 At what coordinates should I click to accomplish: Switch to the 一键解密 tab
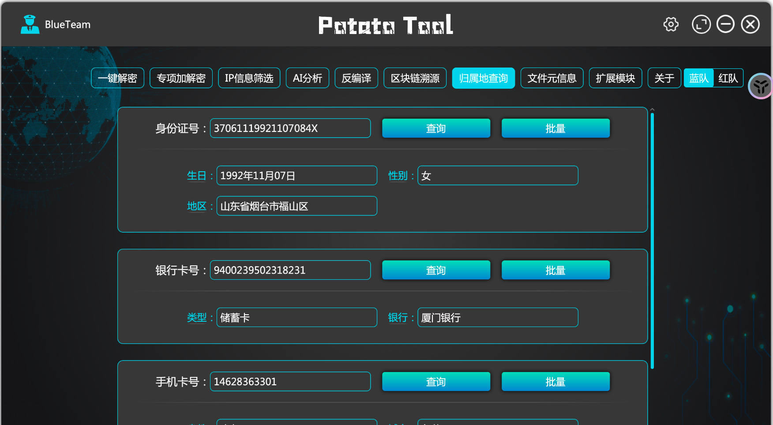coord(117,78)
